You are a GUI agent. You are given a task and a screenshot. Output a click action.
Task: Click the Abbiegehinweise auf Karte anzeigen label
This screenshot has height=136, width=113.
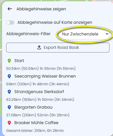[x=55, y=22]
